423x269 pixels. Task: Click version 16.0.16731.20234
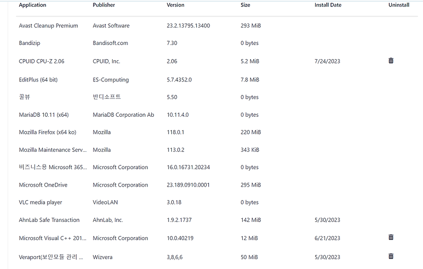[x=188, y=167]
